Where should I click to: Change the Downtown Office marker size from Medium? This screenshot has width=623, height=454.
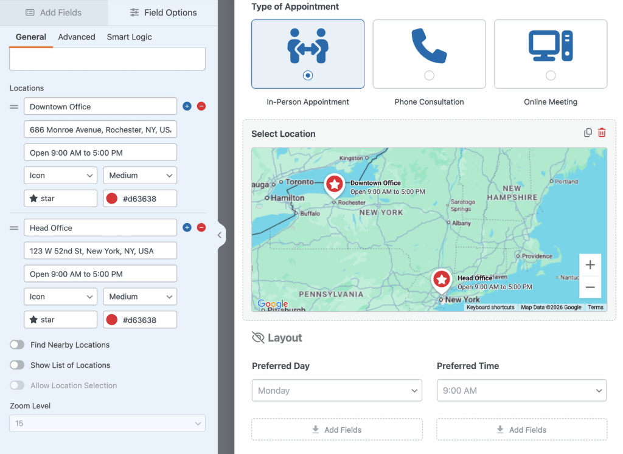click(139, 175)
